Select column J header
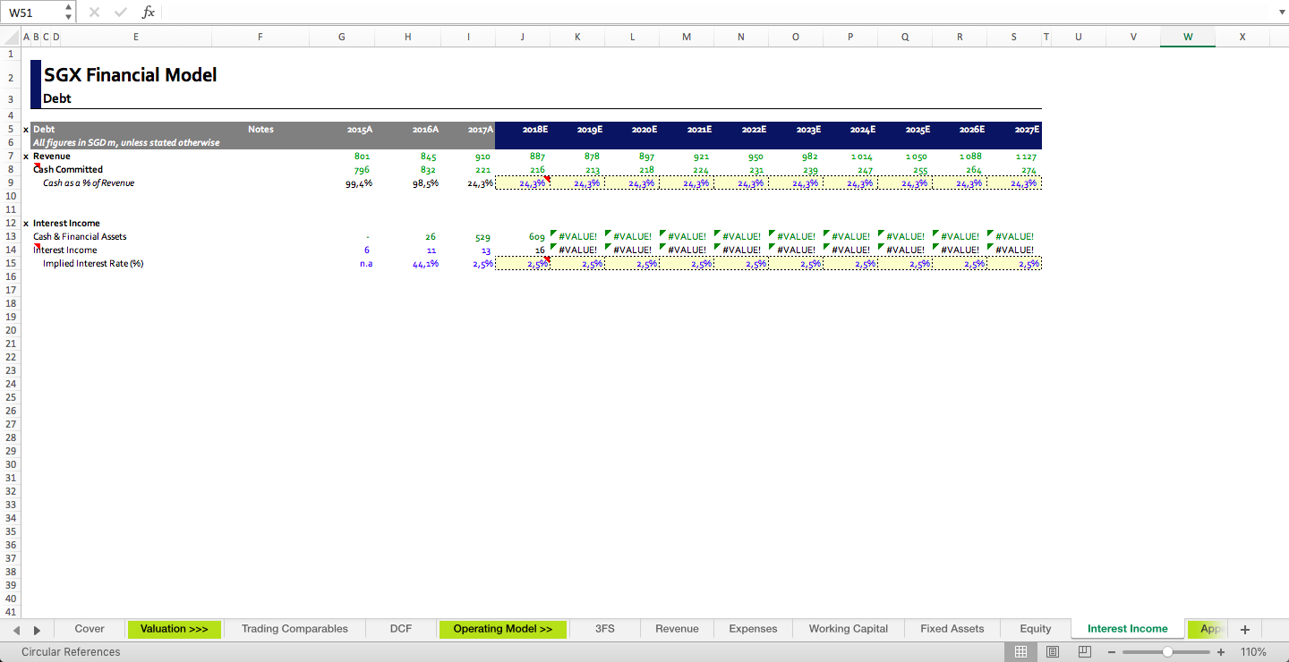1289x662 pixels. pos(523,37)
